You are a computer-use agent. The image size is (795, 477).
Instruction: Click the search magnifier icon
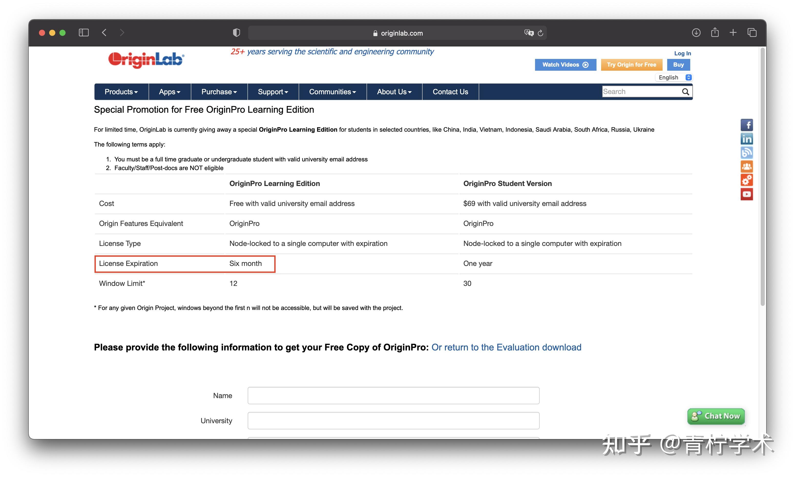click(685, 92)
